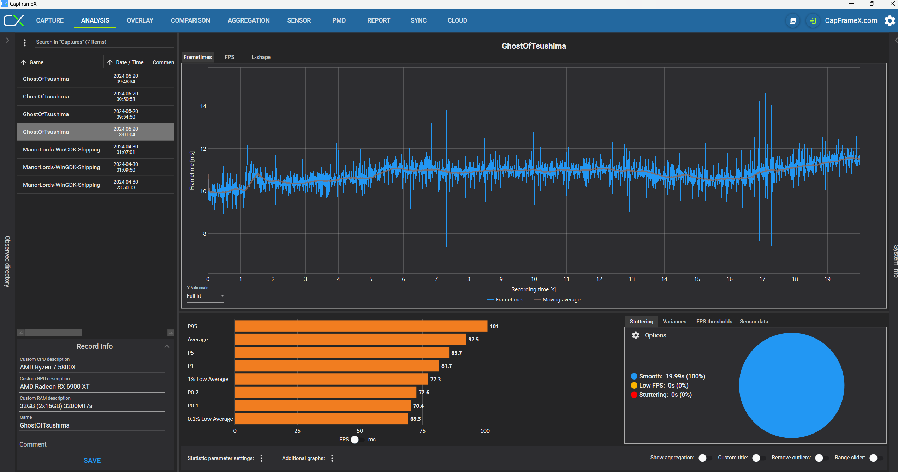Switch to the OVERLAY tab
Image resolution: width=898 pixels, height=472 pixels.
point(140,20)
